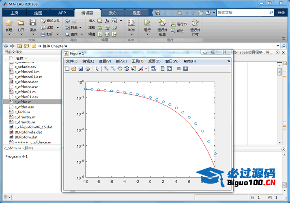The image size is (290, 203).
Task: Switch to the Plots tab
Action: 38,13
